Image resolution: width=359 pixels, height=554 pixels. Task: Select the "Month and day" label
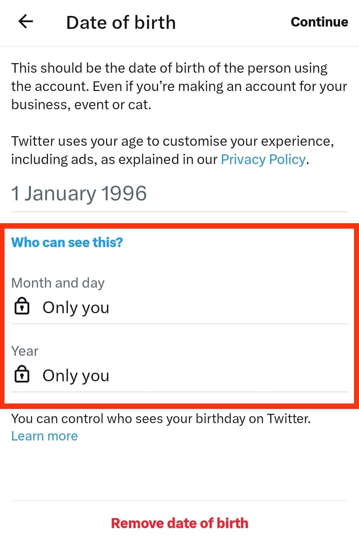(x=58, y=283)
